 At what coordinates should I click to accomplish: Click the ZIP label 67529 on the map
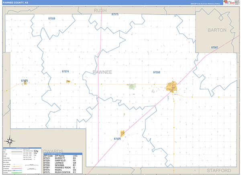click(x=117, y=139)
